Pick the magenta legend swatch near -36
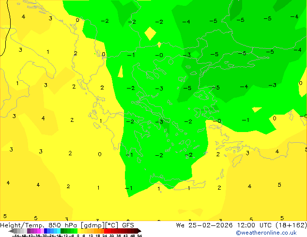The image size is (307, 237). pyautogui.click(x=39, y=231)
